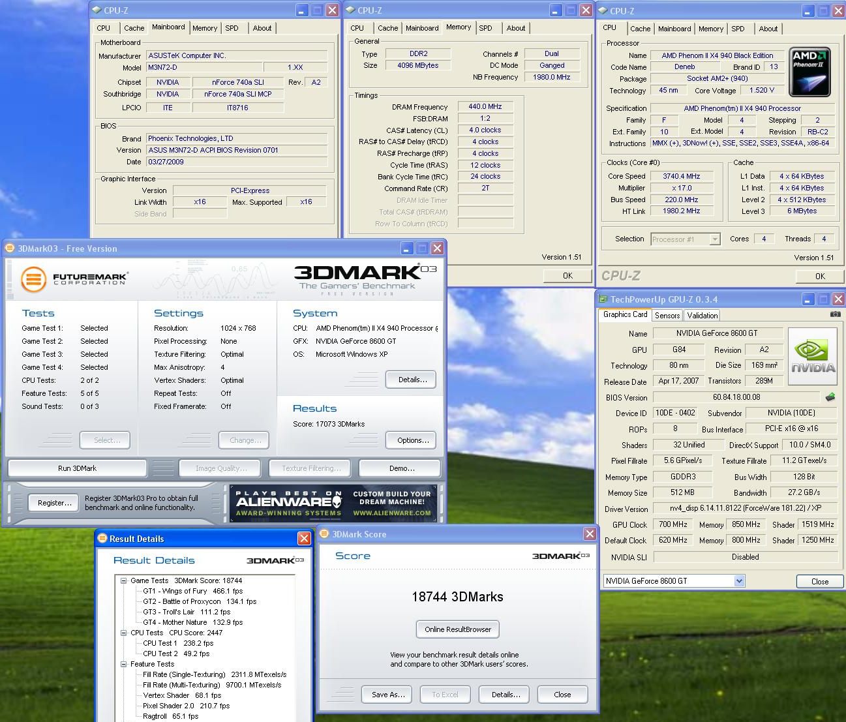Screen dimensions: 846x722
Task: Click the Demo button in 3DMark03
Action: (401, 468)
